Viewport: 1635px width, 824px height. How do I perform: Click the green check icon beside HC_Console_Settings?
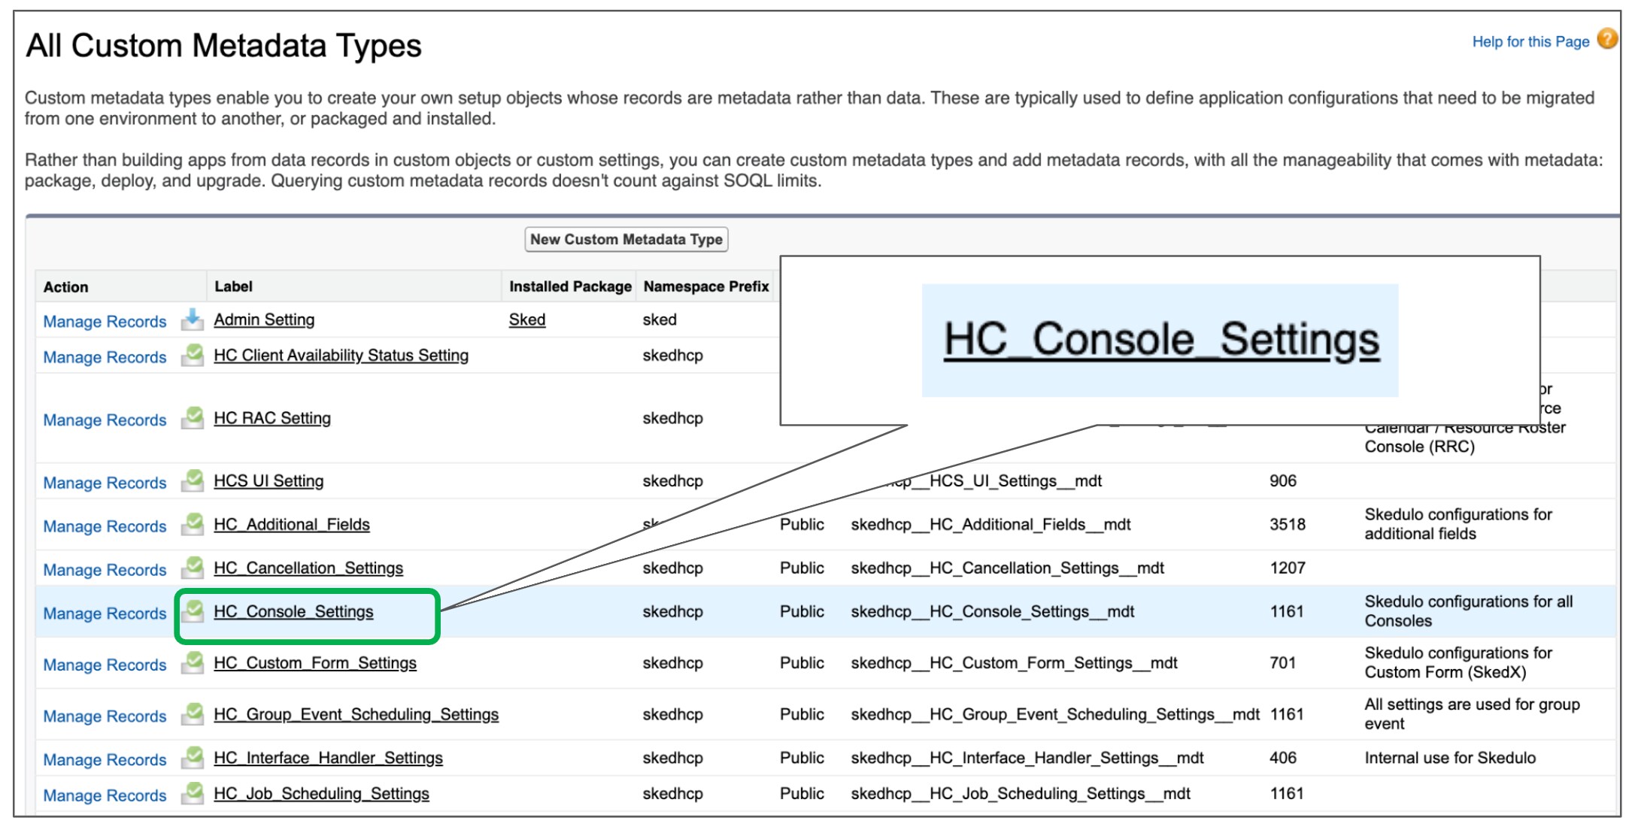pos(193,611)
